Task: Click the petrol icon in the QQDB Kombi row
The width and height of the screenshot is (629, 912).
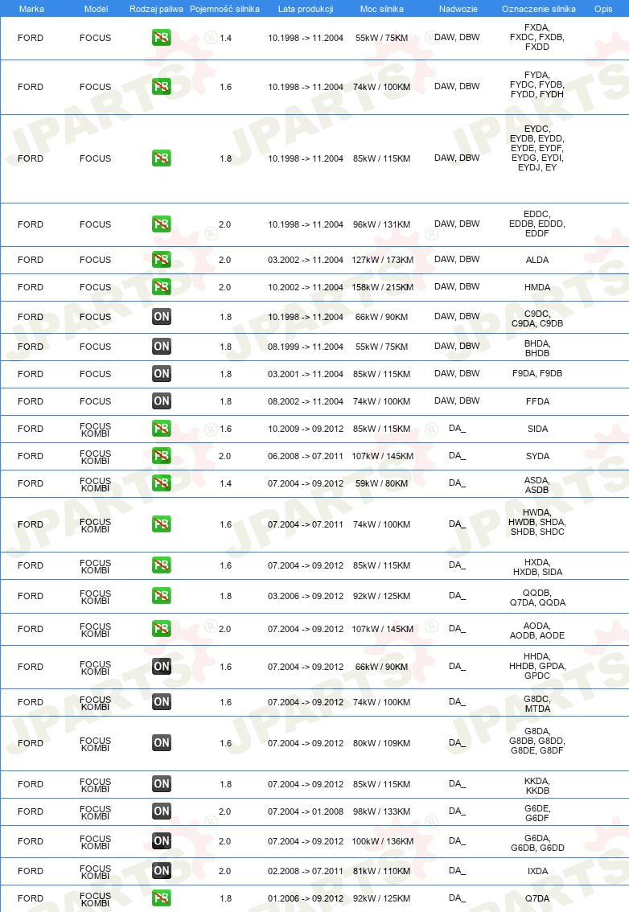Action: 161,596
